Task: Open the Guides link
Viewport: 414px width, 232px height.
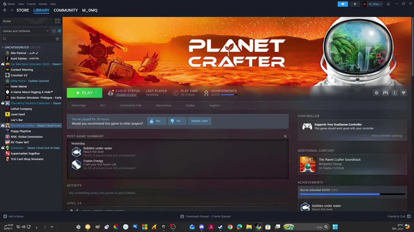Action: pyautogui.click(x=190, y=105)
